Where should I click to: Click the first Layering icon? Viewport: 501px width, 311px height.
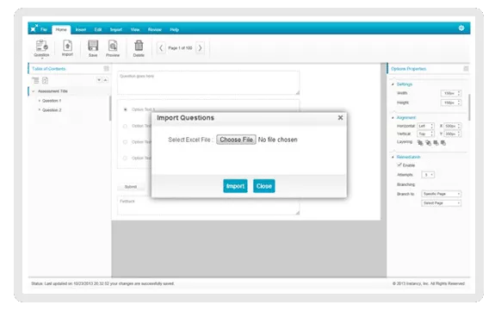point(420,142)
